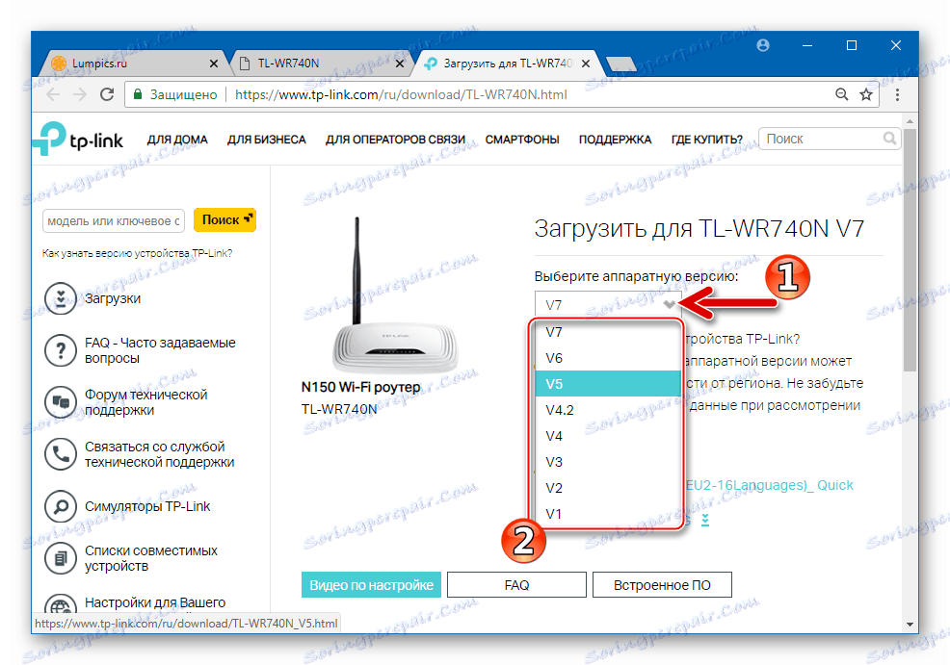
Task: Choose V4.2 hardware version option
Action: (608, 410)
